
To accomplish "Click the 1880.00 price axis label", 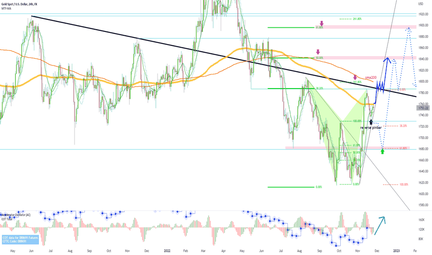I will point(424,36).
